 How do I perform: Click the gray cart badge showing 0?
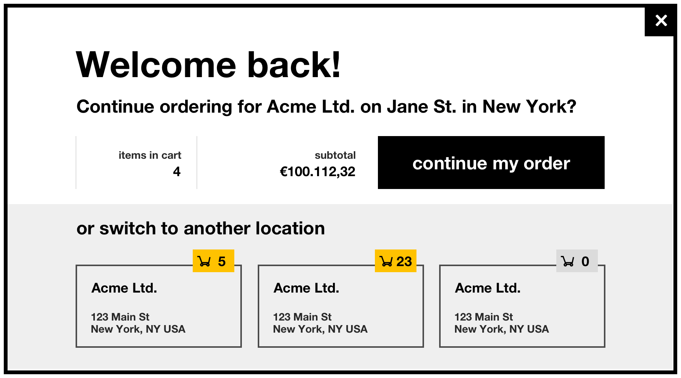click(577, 261)
